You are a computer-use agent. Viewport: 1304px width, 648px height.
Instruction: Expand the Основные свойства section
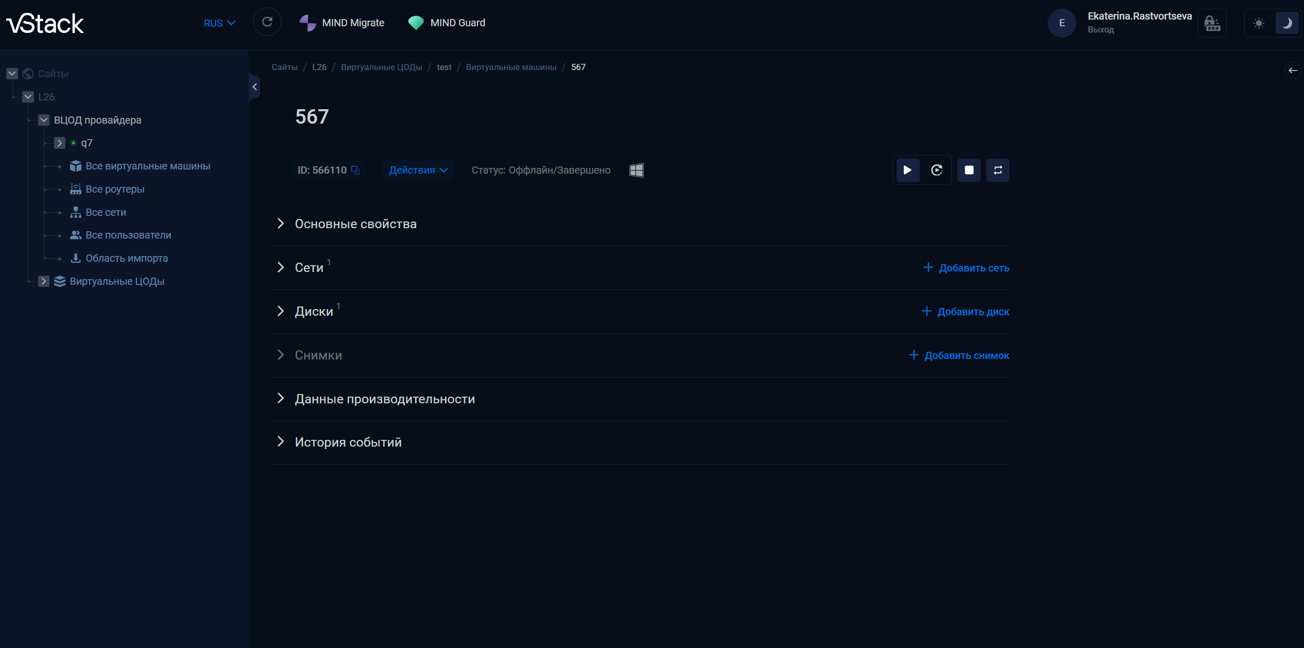tap(355, 224)
